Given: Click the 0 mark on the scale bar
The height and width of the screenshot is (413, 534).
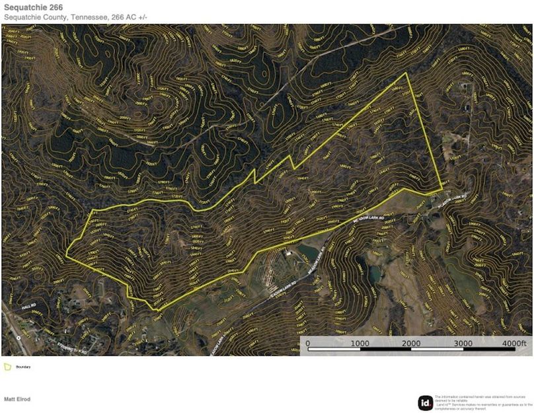Looking at the screenshot, I should pyautogui.click(x=307, y=344).
